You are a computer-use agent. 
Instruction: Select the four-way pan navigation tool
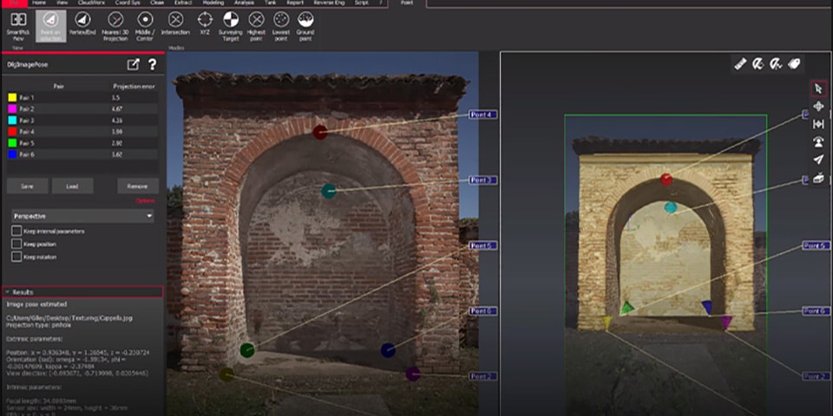click(x=818, y=106)
